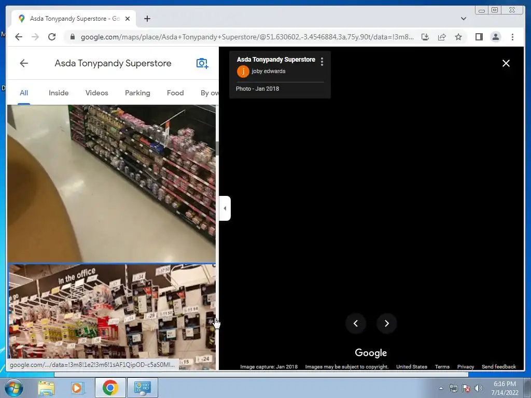531x398 pixels.
Task: Open Windows Explorer from taskbar
Action: [x=46, y=388]
